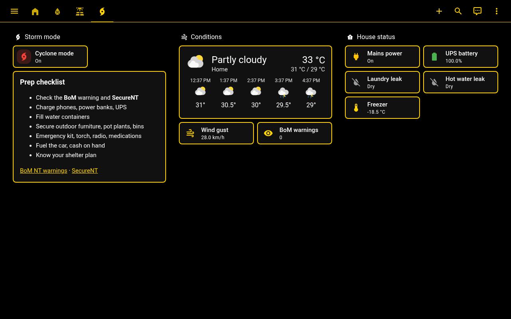Screen dimensions: 511x319
Task: Click the Mains power plug icon
Action: click(356, 57)
